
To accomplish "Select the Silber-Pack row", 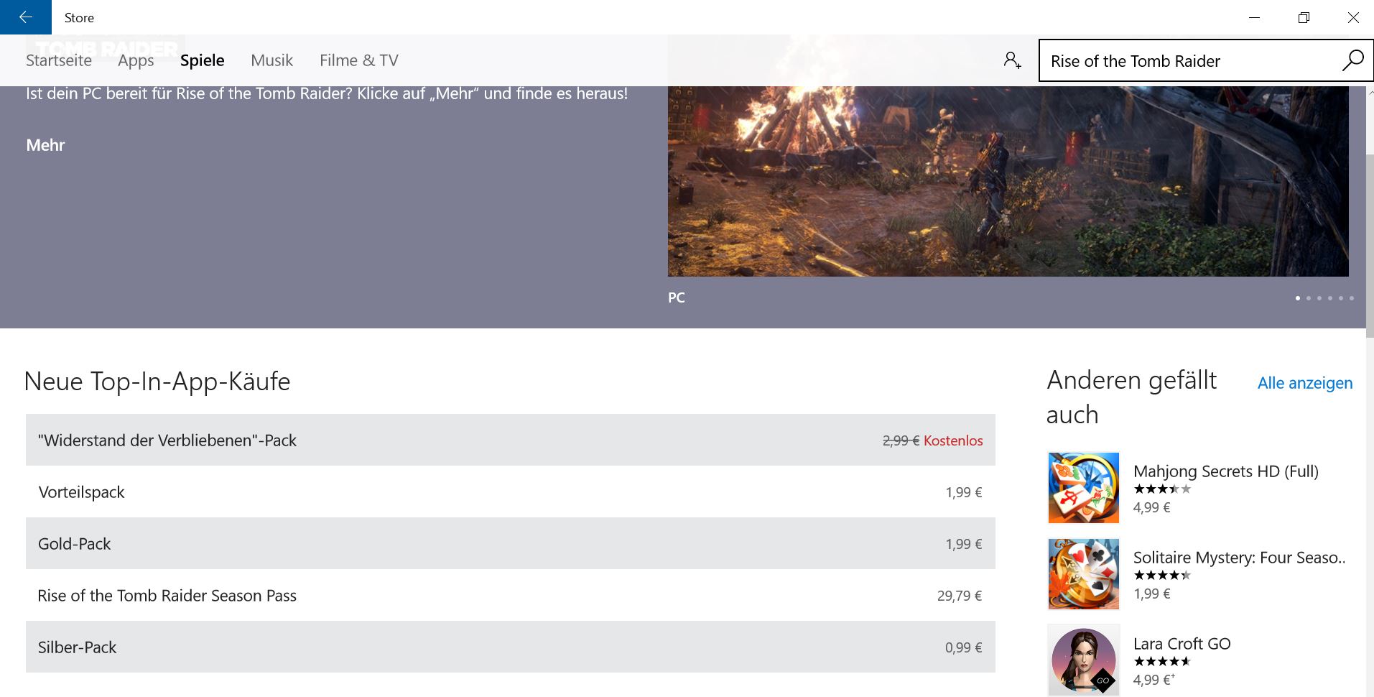I will coord(511,647).
